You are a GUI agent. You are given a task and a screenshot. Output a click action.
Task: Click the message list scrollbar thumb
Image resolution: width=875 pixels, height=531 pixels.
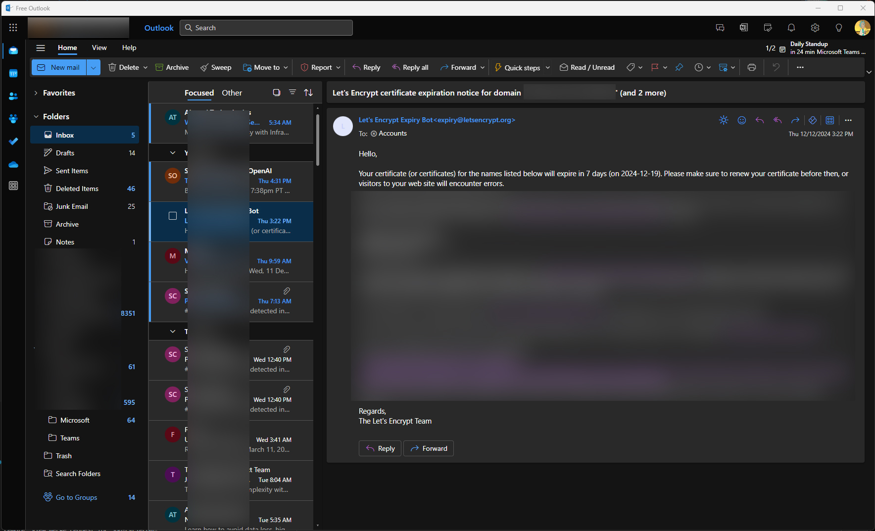point(317,140)
